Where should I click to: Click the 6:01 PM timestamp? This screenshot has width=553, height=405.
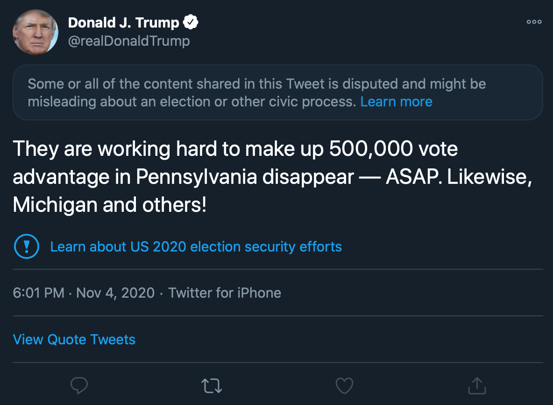(38, 293)
